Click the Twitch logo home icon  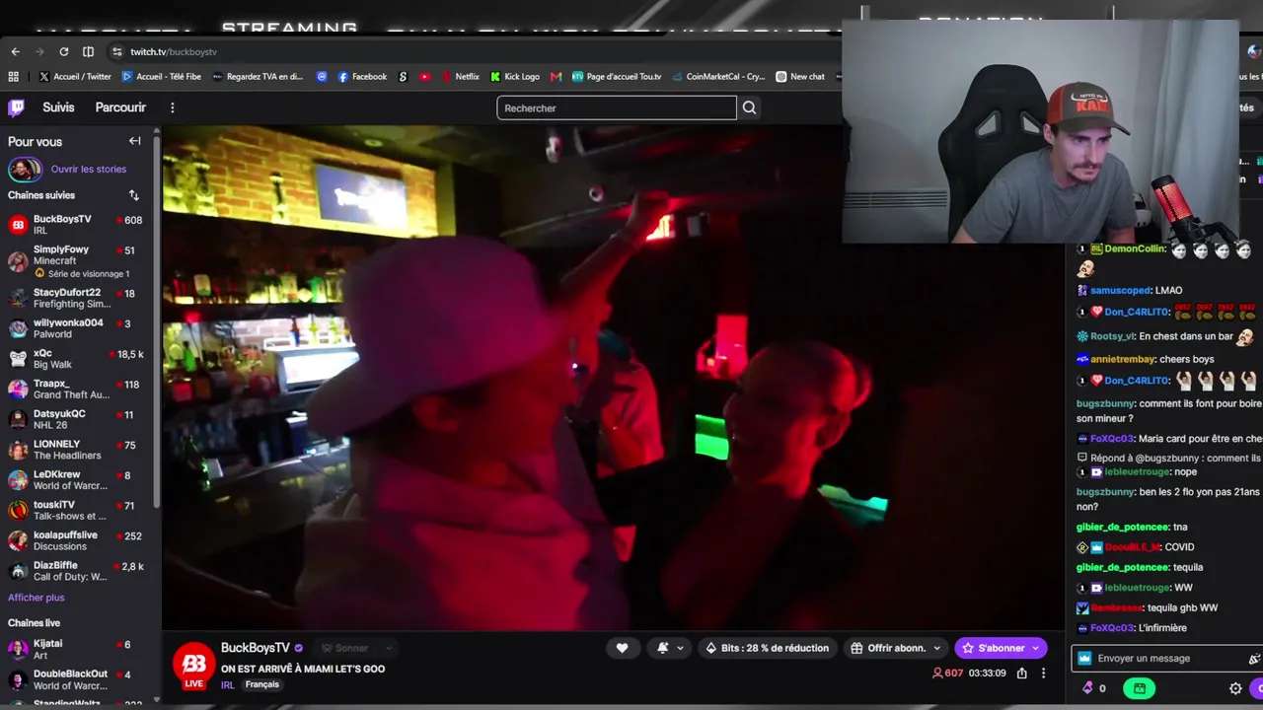pos(16,107)
